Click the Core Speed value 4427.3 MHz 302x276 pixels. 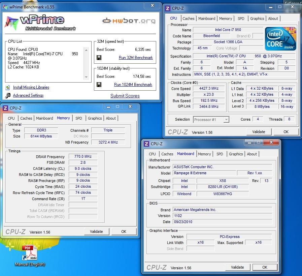209,89
